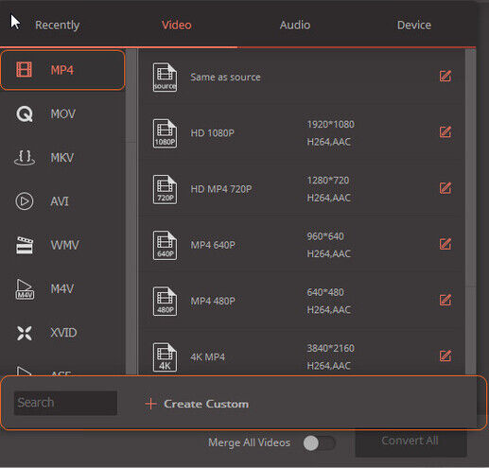Select the M4V format label
The image size is (489, 468).
(62, 288)
